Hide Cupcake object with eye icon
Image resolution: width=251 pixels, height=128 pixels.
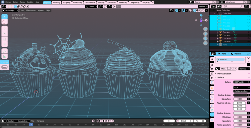point(249,32)
